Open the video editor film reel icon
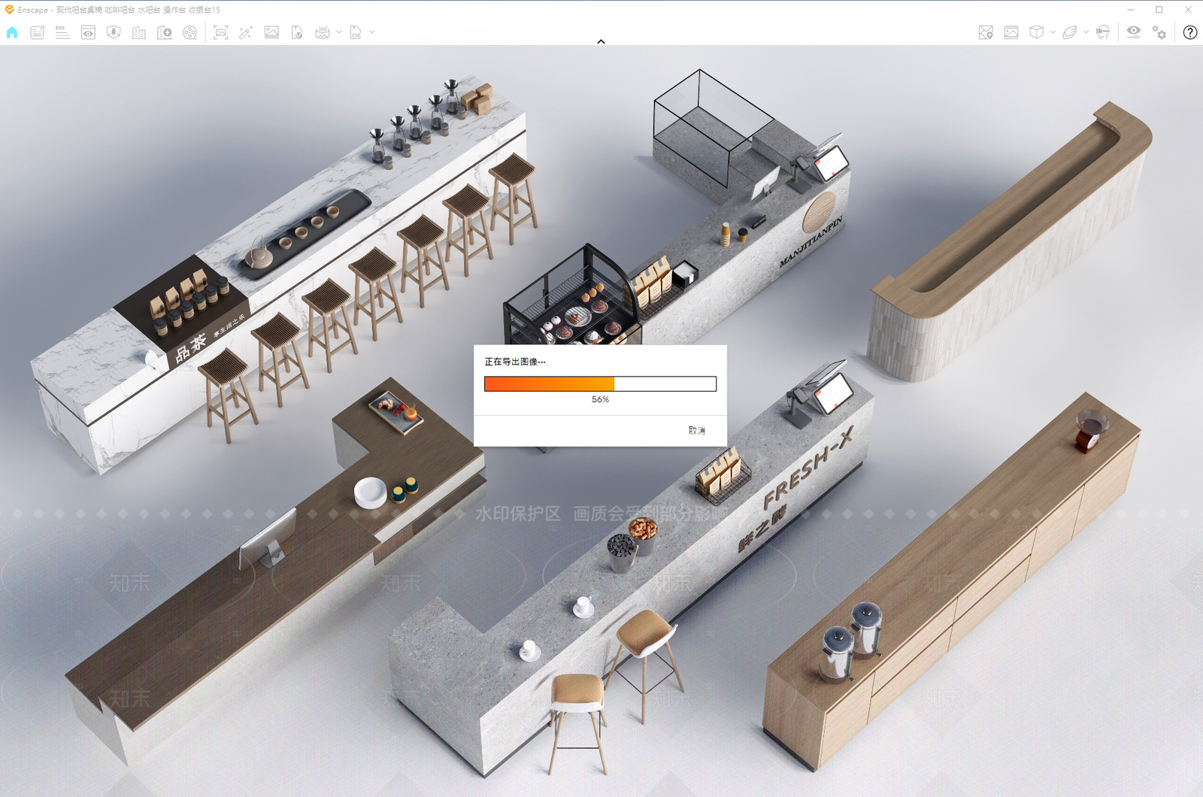 190,32
